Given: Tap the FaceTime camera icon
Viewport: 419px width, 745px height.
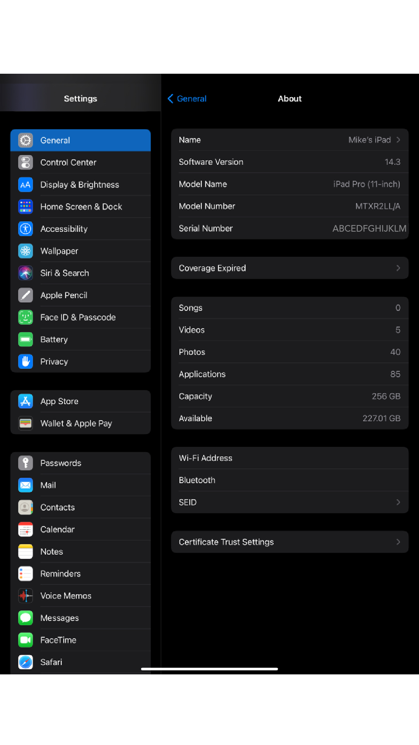Looking at the screenshot, I should pyautogui.click(x=26, y=640).
